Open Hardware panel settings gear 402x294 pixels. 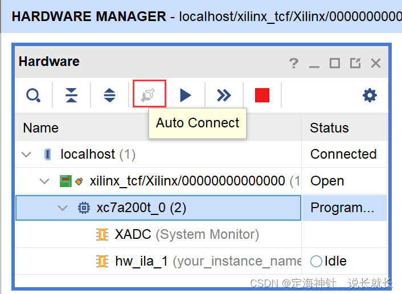[x=370, y=96]
